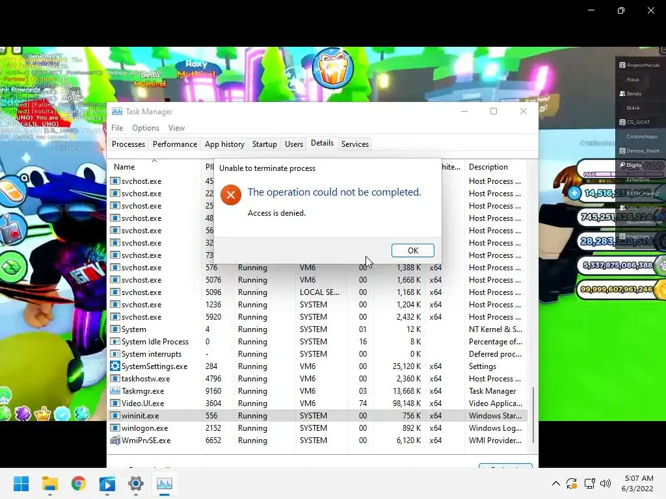
Task: Show hidden system tray icons
Action: coord(555,483)
